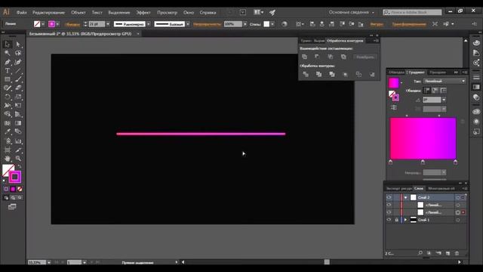Click the orange Обводка link in control bar
483x272 pixels.
[72, 24]
